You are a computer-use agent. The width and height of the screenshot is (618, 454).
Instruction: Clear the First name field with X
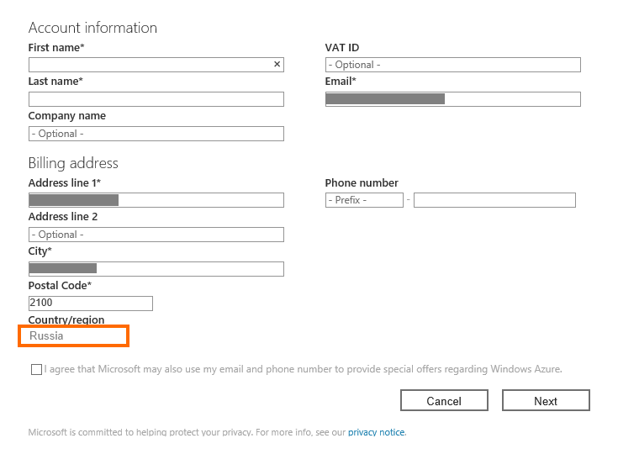tap(277, 65)
